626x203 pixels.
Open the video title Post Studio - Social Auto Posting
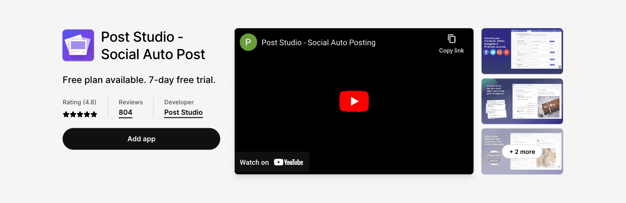coord(319,43)
